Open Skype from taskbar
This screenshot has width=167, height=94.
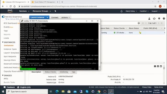click(x=87, y=91)
